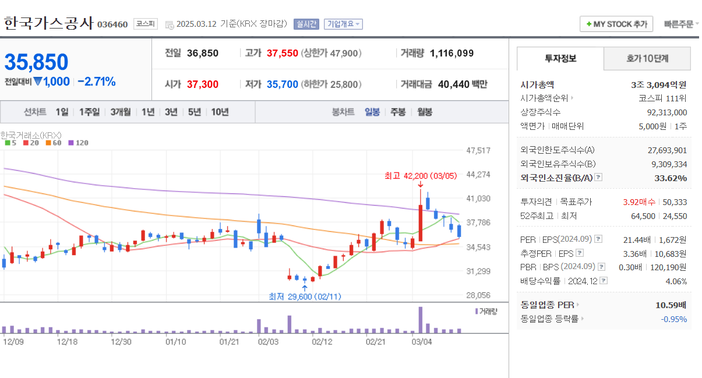
Task: Open the help icon next to PBR BPS(2024.09)
Action: pyautogui.click(x=601, y=267)
